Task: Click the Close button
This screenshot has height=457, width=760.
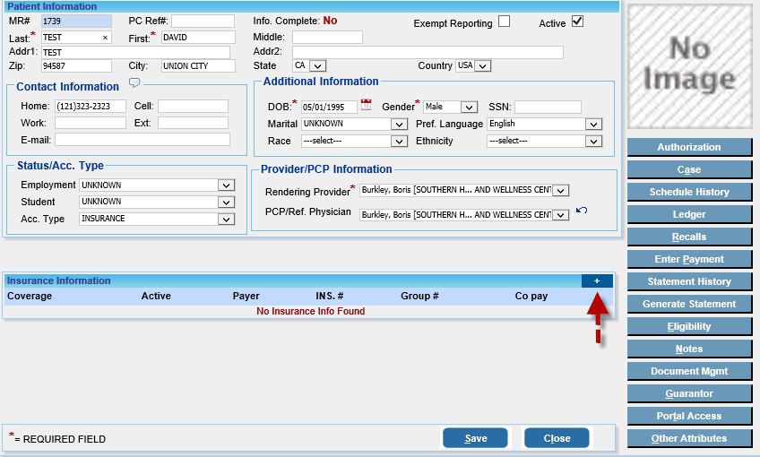Action: pyautogui.click(x=557, y=438)
